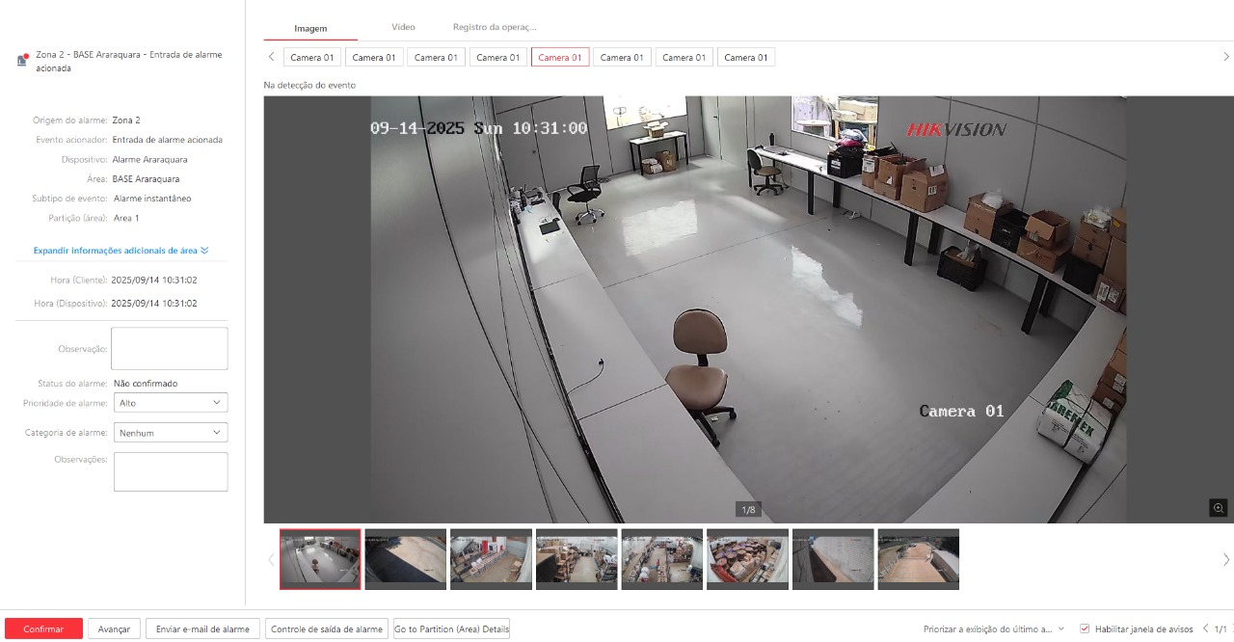Click the alarm zone icon beside title
Image resolution: width=1234 pixels, height=642 pixels.
point(22,60)
